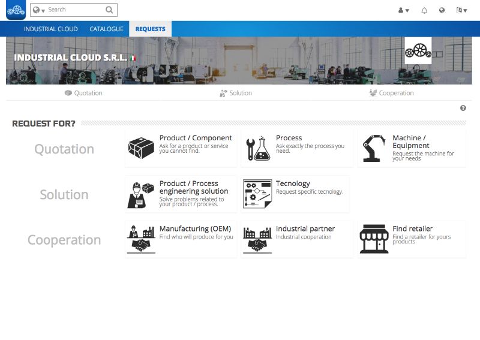480x340 pixels.
Task: Click the Tecnology blueprint icon
Action: pyautogui.click(x=257, y=194)
